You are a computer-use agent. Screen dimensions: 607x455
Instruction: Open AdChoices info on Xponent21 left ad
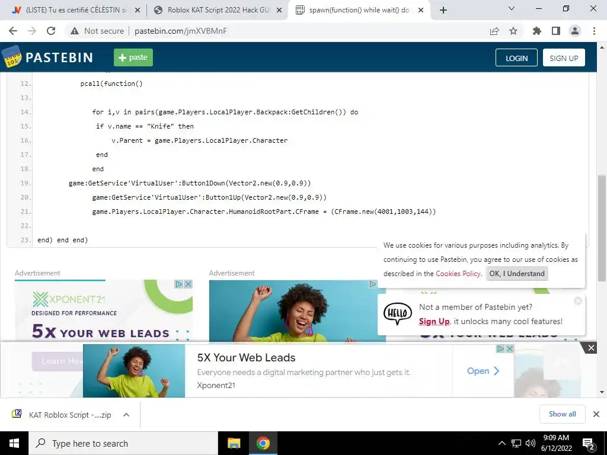point(179,284)
